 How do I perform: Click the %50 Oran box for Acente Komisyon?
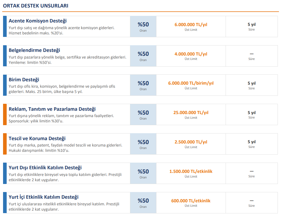pyautogui.click(x=143, y=26)
